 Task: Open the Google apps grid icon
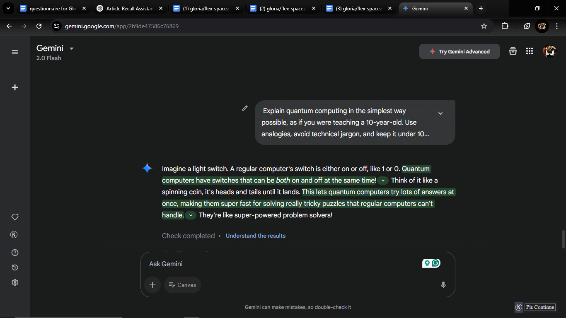[529, 51]
